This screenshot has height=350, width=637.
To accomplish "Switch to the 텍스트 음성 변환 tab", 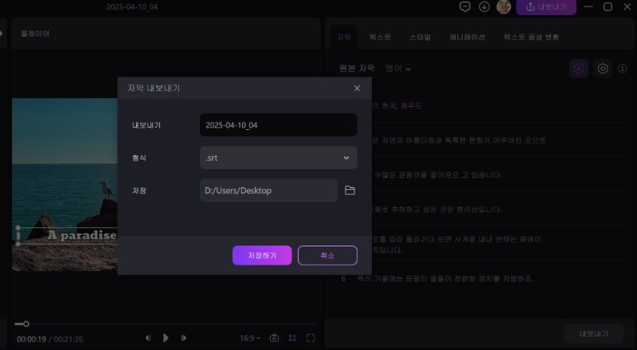I will point(531,37).
